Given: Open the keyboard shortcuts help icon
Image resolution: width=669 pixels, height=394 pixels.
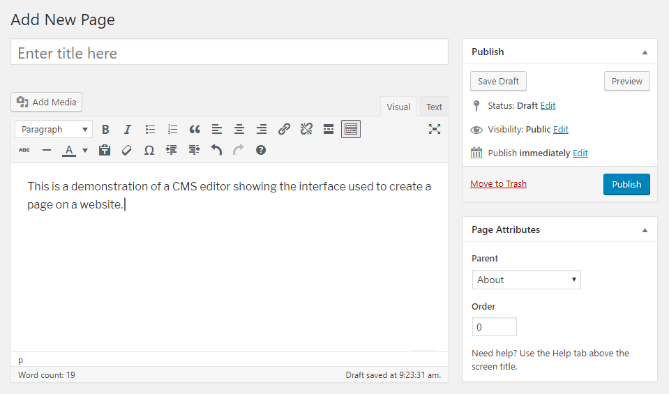Looking at the screenshot, I should [x=261, y=150].
